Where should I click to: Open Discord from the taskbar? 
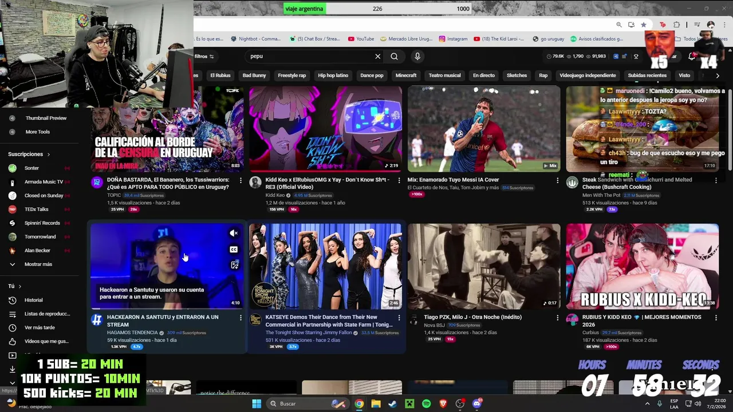(x=477, y=403)
